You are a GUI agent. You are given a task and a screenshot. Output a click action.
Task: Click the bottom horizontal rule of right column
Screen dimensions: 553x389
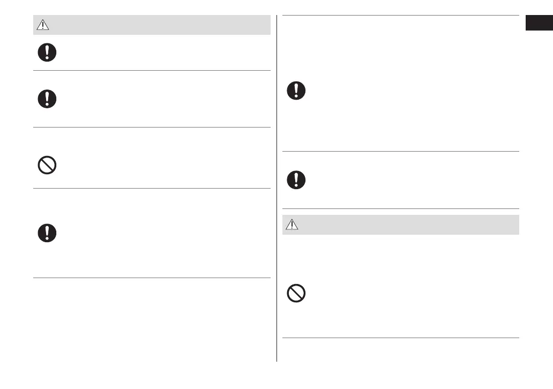click(x=401, y=338)
